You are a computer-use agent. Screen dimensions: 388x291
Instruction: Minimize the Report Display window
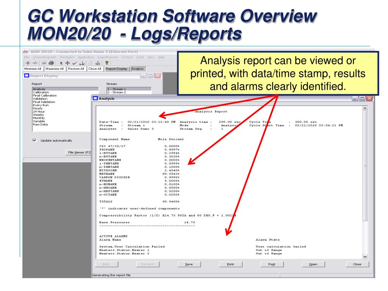pyautogui.click(x=144, y=75)
